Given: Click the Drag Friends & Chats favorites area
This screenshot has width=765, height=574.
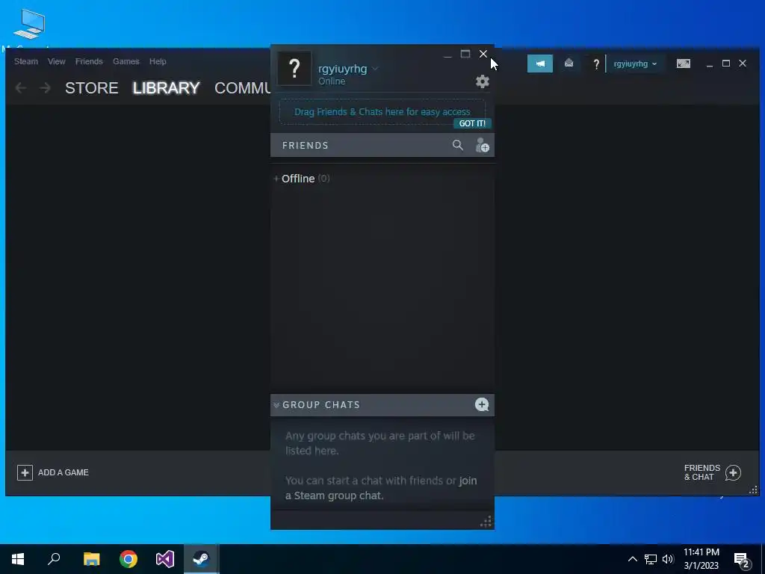Looking at the screenshot, I should click(382, 112).
